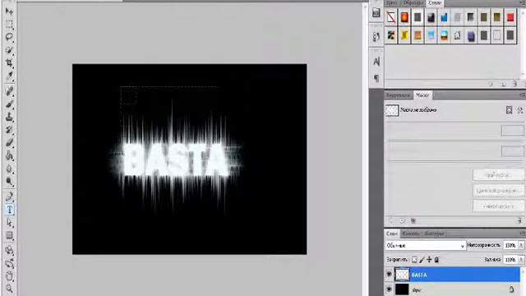
Task: Select the Rectangle shape tool
Action: (9, 235)
